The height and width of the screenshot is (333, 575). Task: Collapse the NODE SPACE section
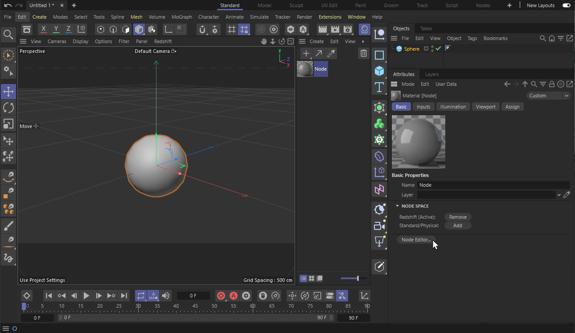click(x=397, y=206)
